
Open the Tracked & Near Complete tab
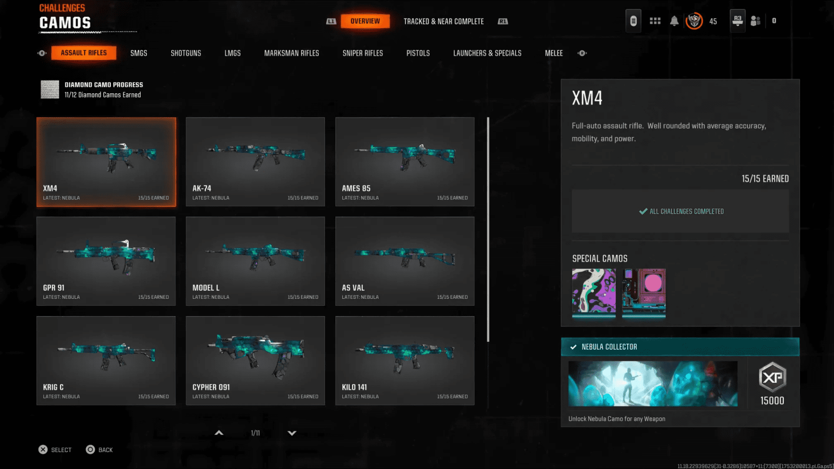pyautogui.click(x=443, y=21)
